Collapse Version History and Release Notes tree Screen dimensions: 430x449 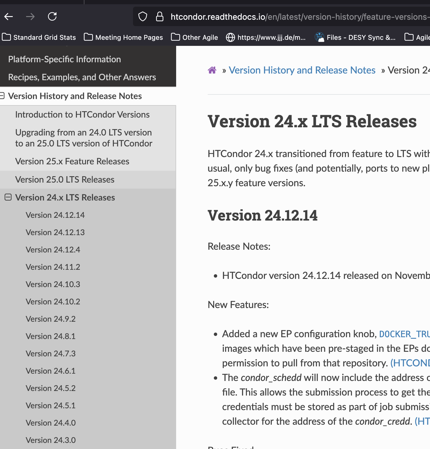pos(2,96)
